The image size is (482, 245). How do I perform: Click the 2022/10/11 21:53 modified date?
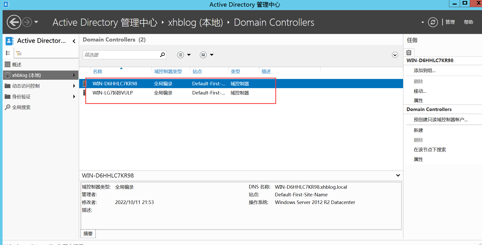(134, 202)
